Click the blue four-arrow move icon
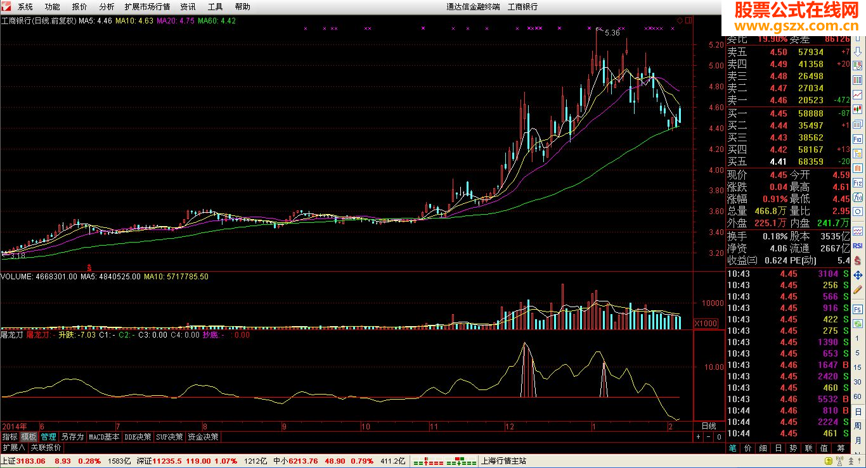Screen dimensions: 866x468 858,275
